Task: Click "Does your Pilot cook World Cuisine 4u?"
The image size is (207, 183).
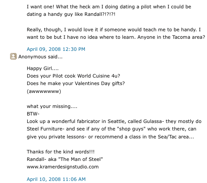Action: [x=73, y=76]
